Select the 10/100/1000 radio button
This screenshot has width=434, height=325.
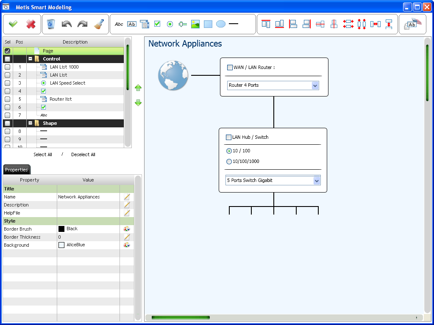pyautogui.click(x=229, y=161)
